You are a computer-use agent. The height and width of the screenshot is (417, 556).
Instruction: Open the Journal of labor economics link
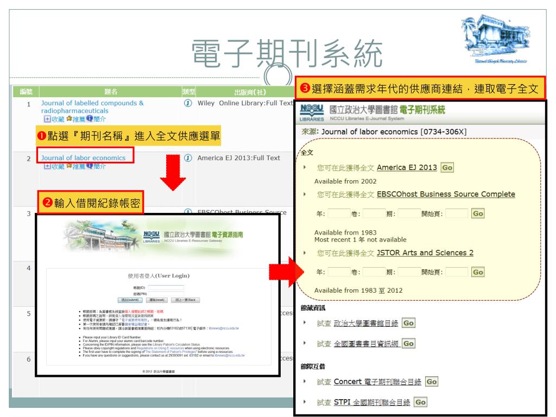[x=83, y=158]
